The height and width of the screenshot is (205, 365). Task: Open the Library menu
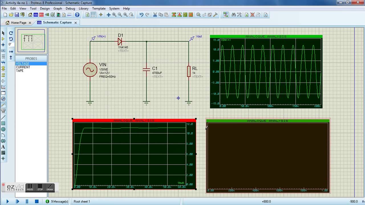84,8
